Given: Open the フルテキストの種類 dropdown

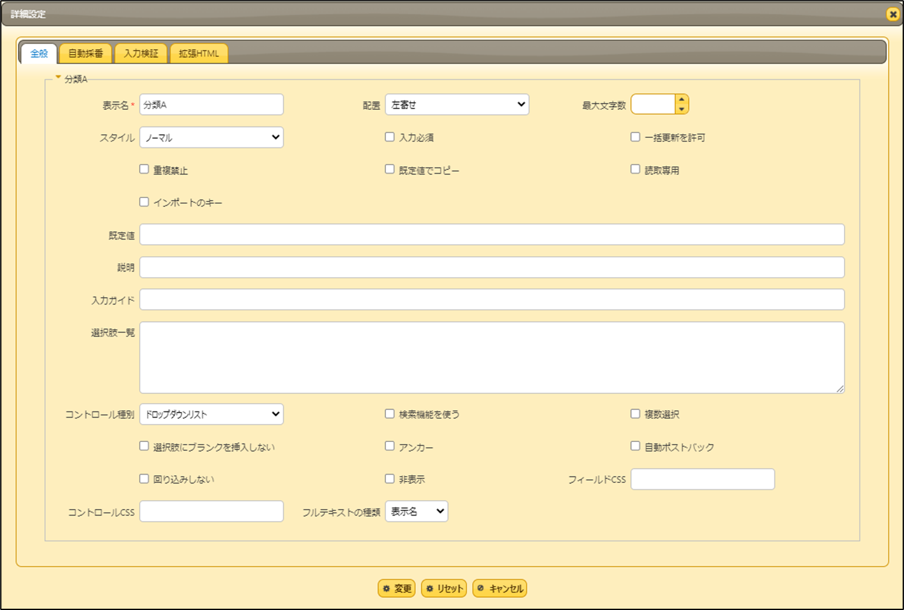Looking at the screenshot, I should pyautogui.click(x=417, y=511).
